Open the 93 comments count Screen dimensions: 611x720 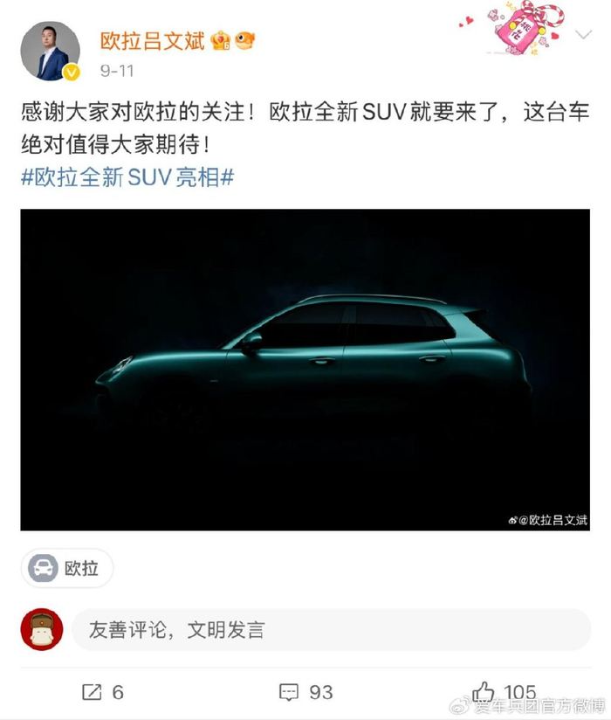click(x=321, y=692)
